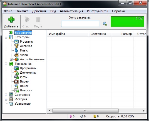This screenshot has width=149, height=121.
Task: Click the purple active downloads status icon
Action: tap(71, 116)
